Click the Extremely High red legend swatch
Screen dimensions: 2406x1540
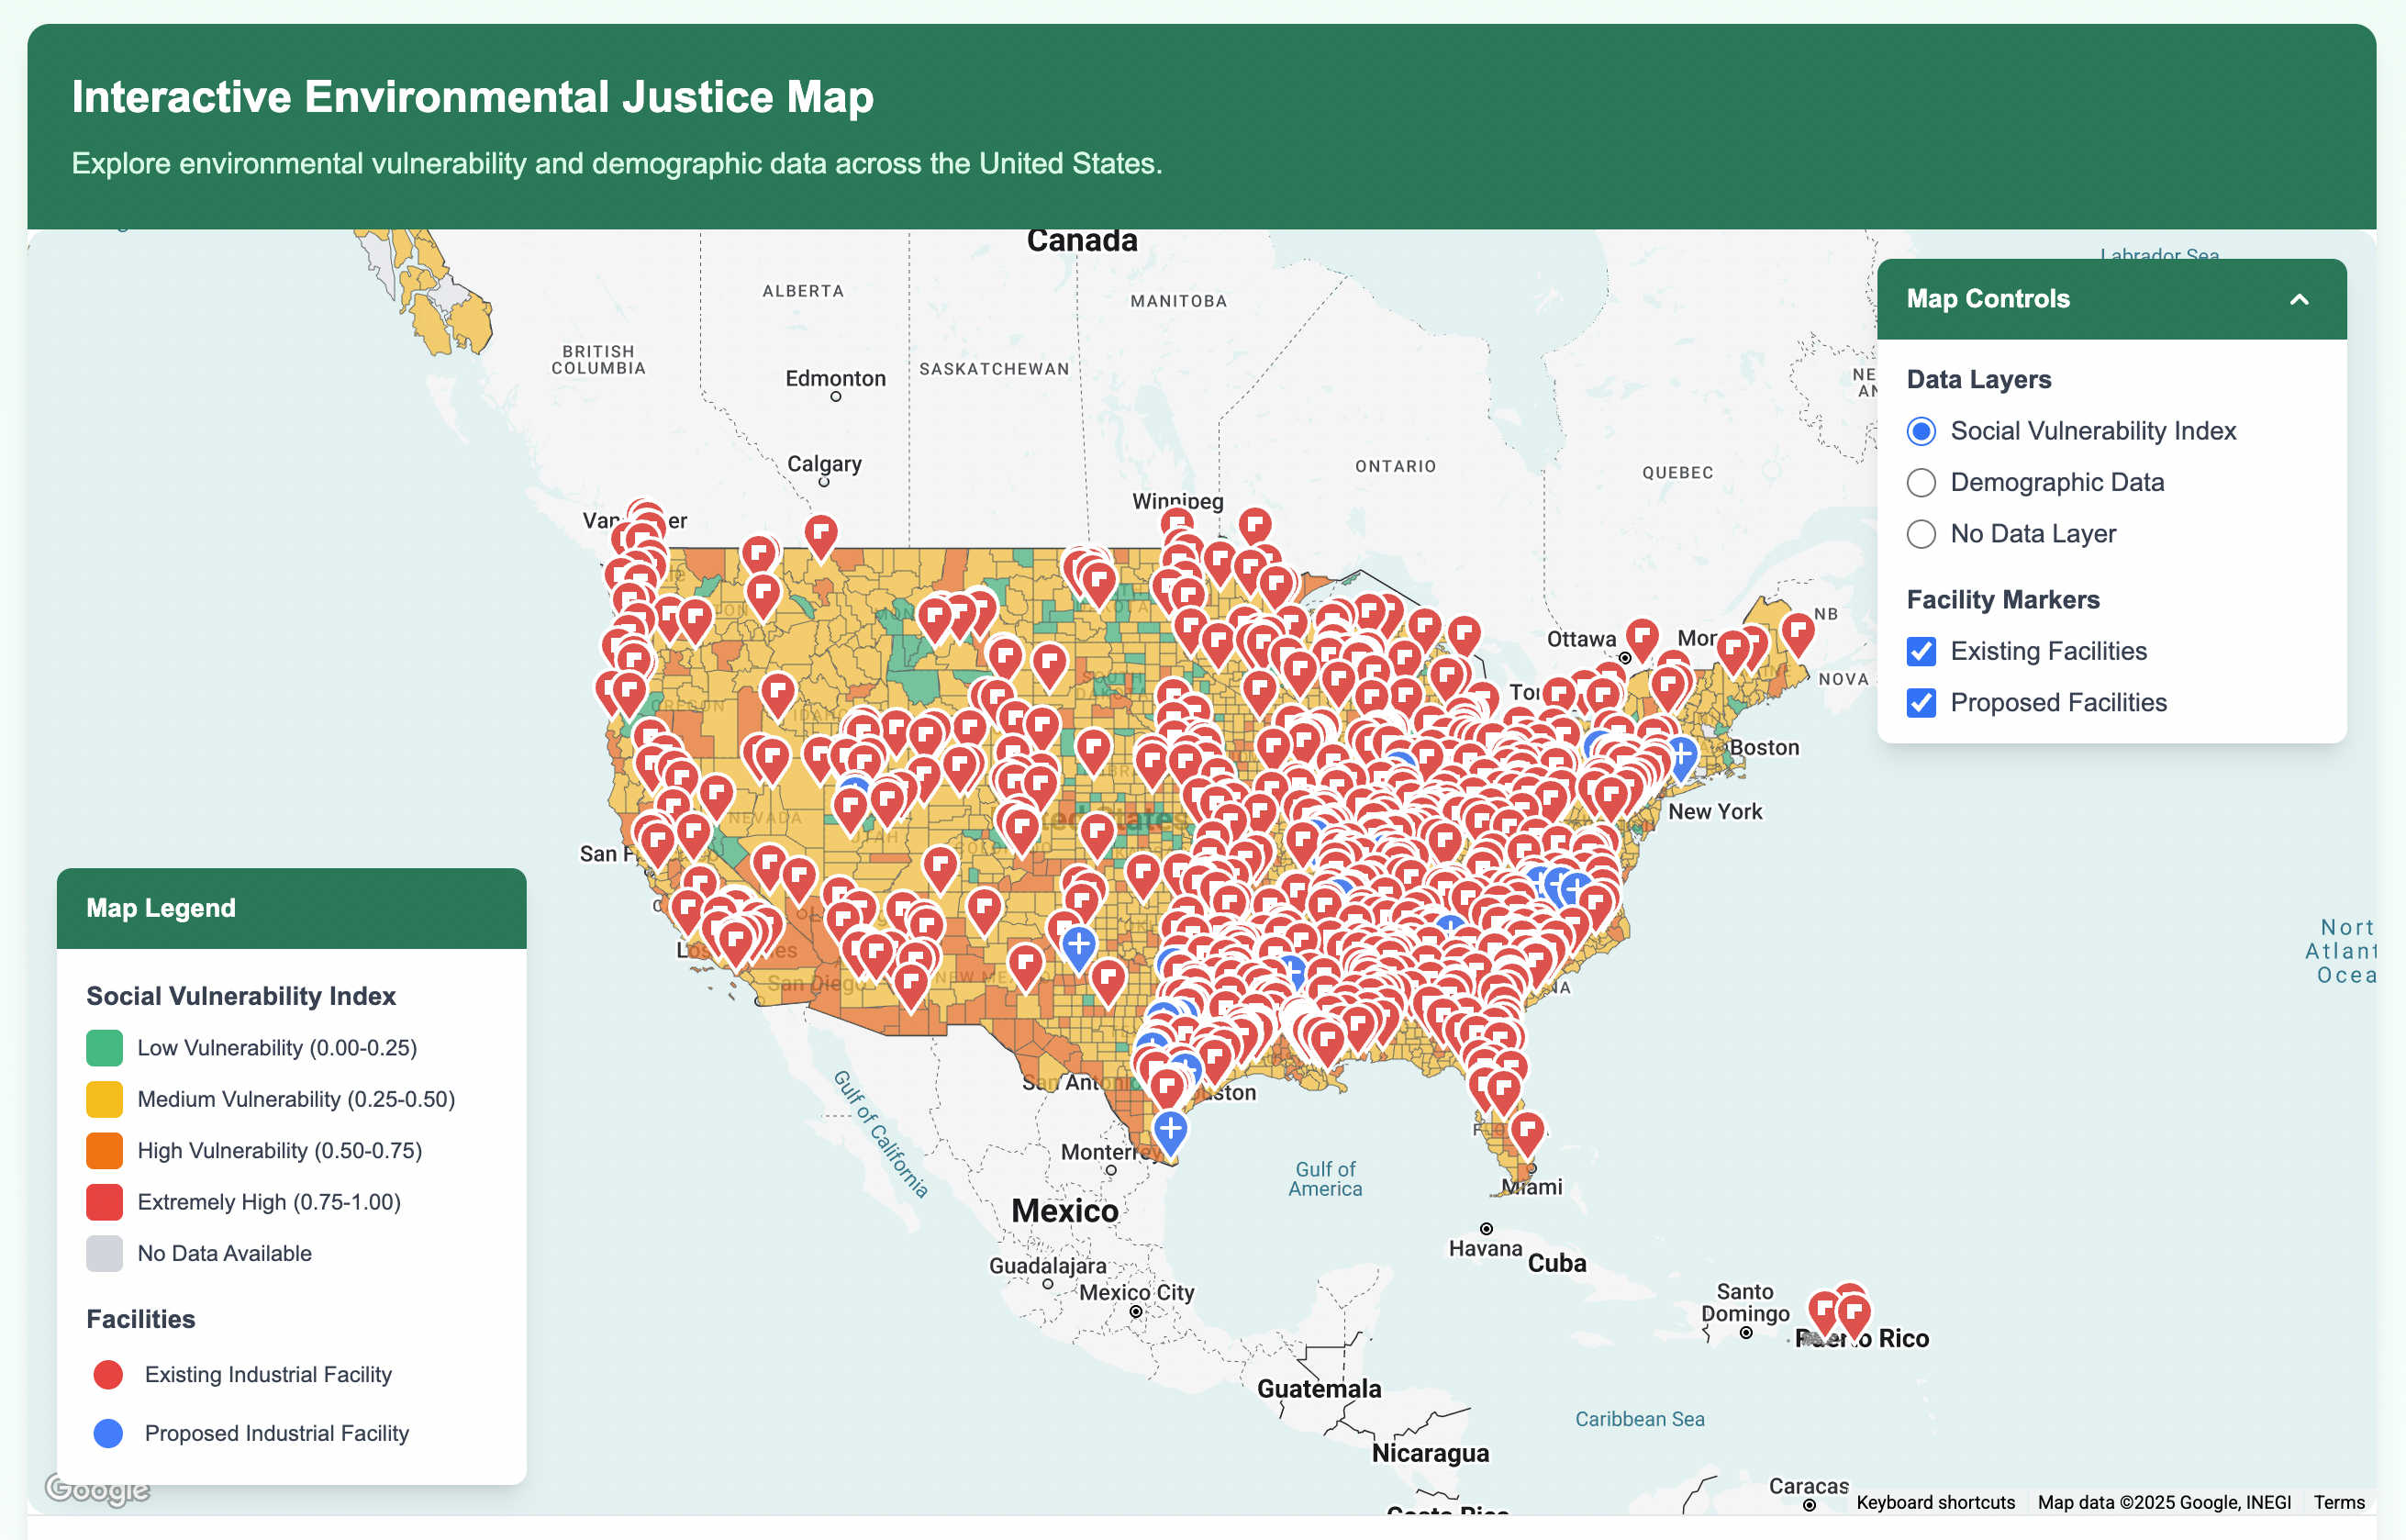[104, 1202]
